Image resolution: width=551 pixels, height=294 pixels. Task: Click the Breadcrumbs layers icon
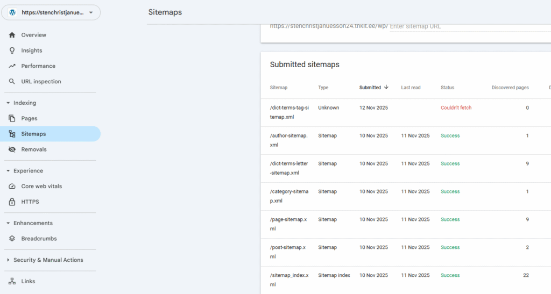click(x=12, y=239)
